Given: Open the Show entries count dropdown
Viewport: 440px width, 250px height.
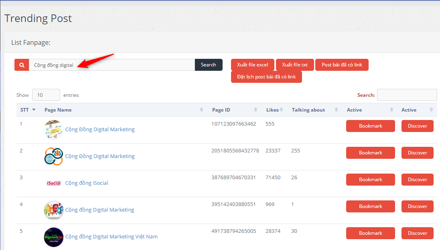Looking at the screenshot, I should pyautogui.click(x=46, y=95).
